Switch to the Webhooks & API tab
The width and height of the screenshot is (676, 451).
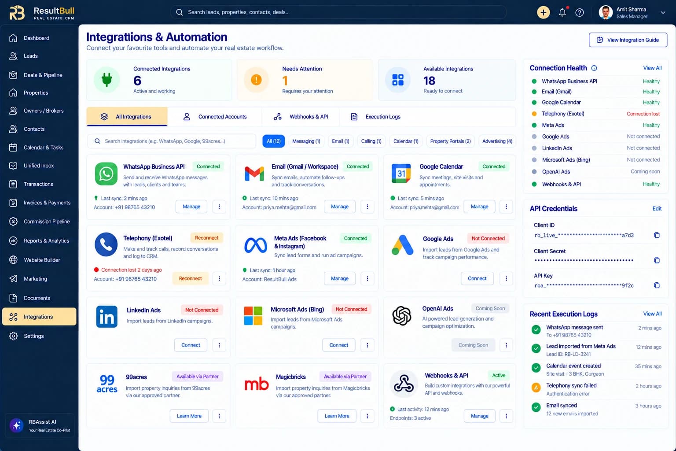(301, 117)
